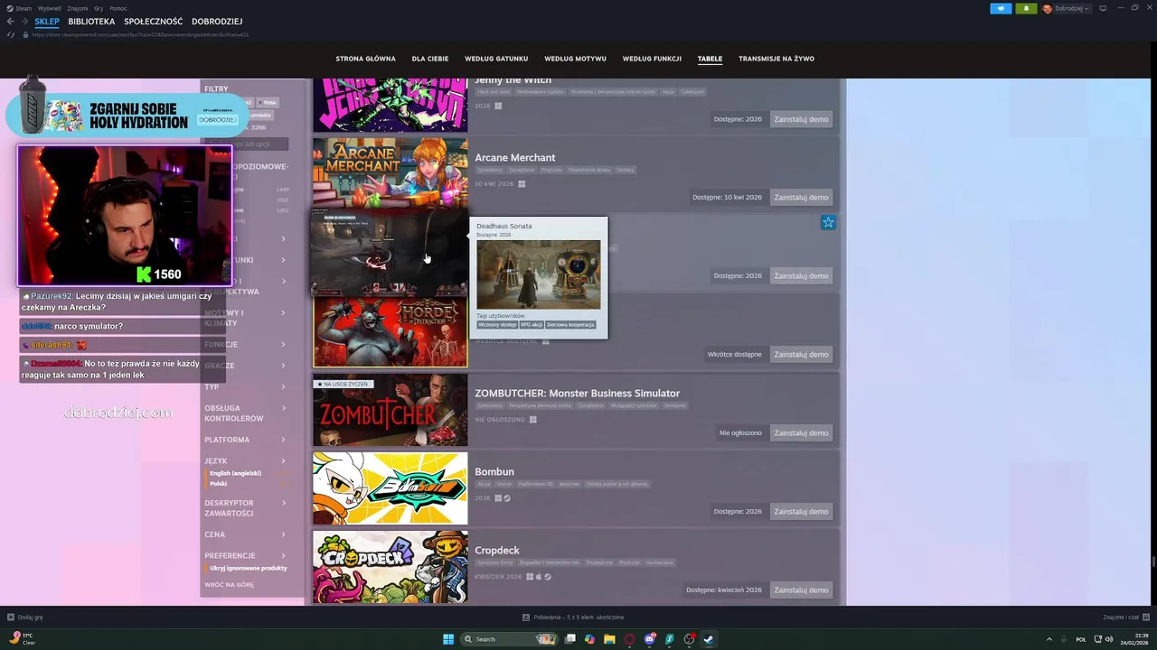Image resolution: width=1157 pixels, height=650 pixels.
Task: Reload the Steam store page
Action: pos(11,35)
